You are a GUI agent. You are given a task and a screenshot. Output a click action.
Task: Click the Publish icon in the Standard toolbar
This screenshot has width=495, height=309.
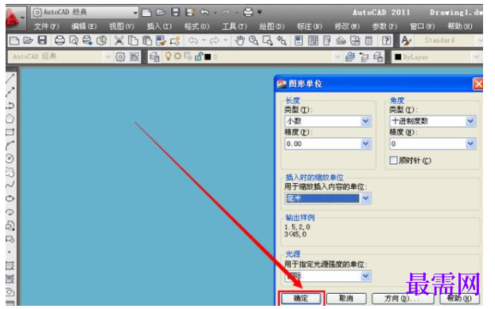[88, 41]
